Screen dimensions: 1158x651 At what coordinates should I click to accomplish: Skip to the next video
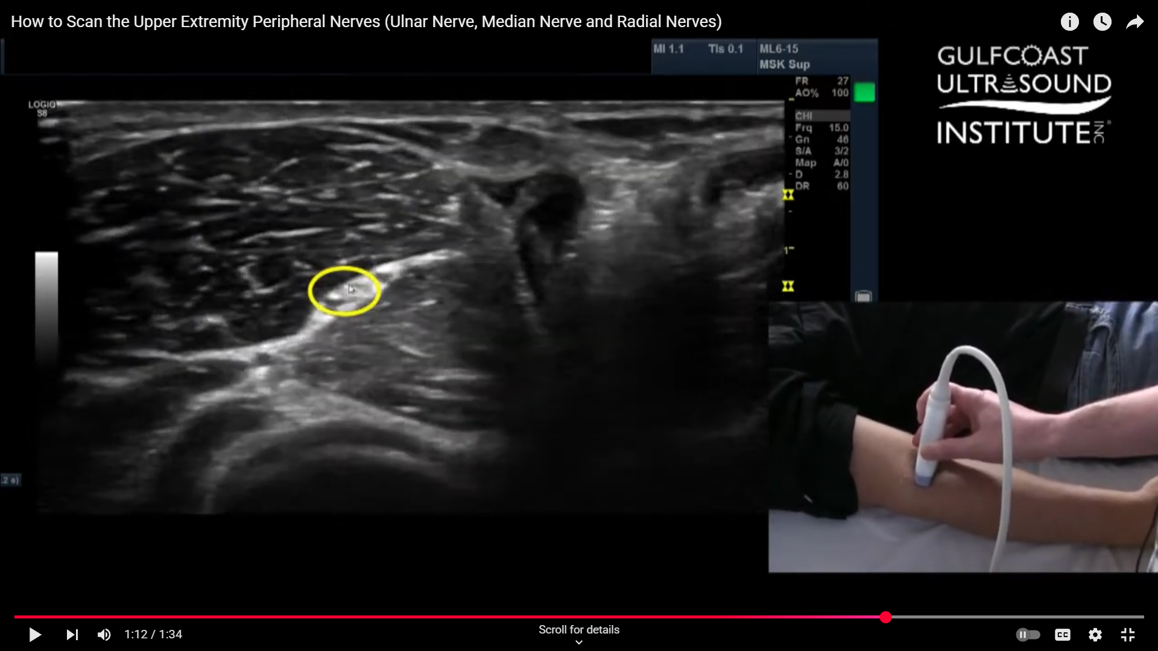click(x=72, y=635)
